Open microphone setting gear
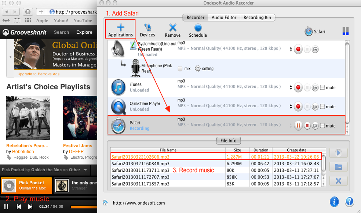Screen dimensions: 361x213 pos(198,69)
